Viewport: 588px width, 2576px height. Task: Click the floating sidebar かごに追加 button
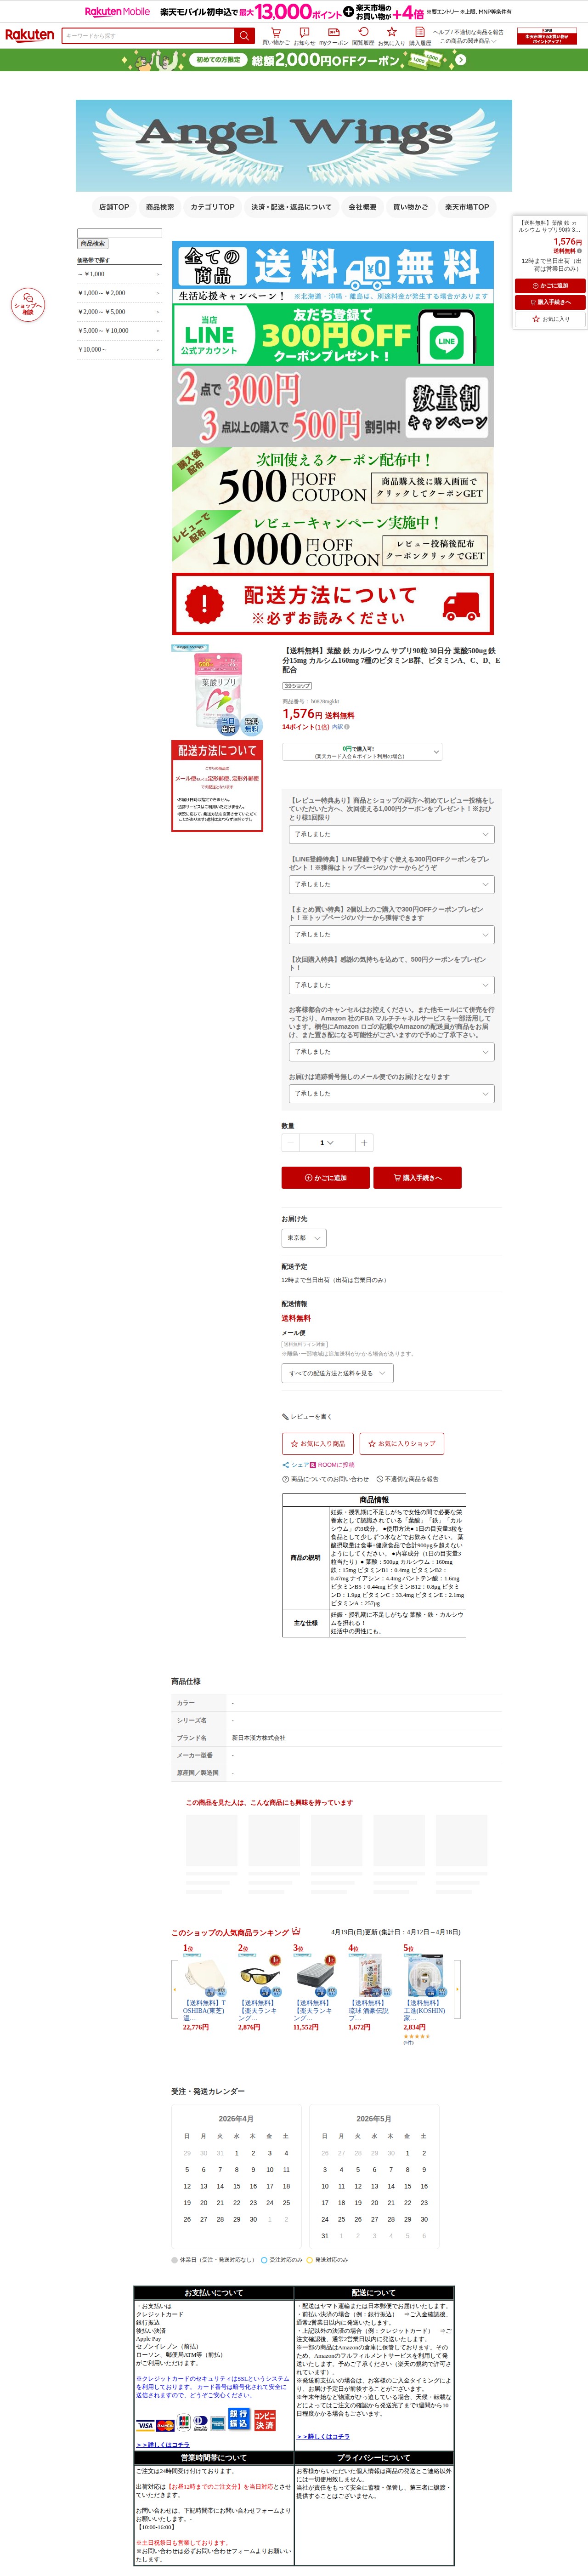(x=549, y=285)
